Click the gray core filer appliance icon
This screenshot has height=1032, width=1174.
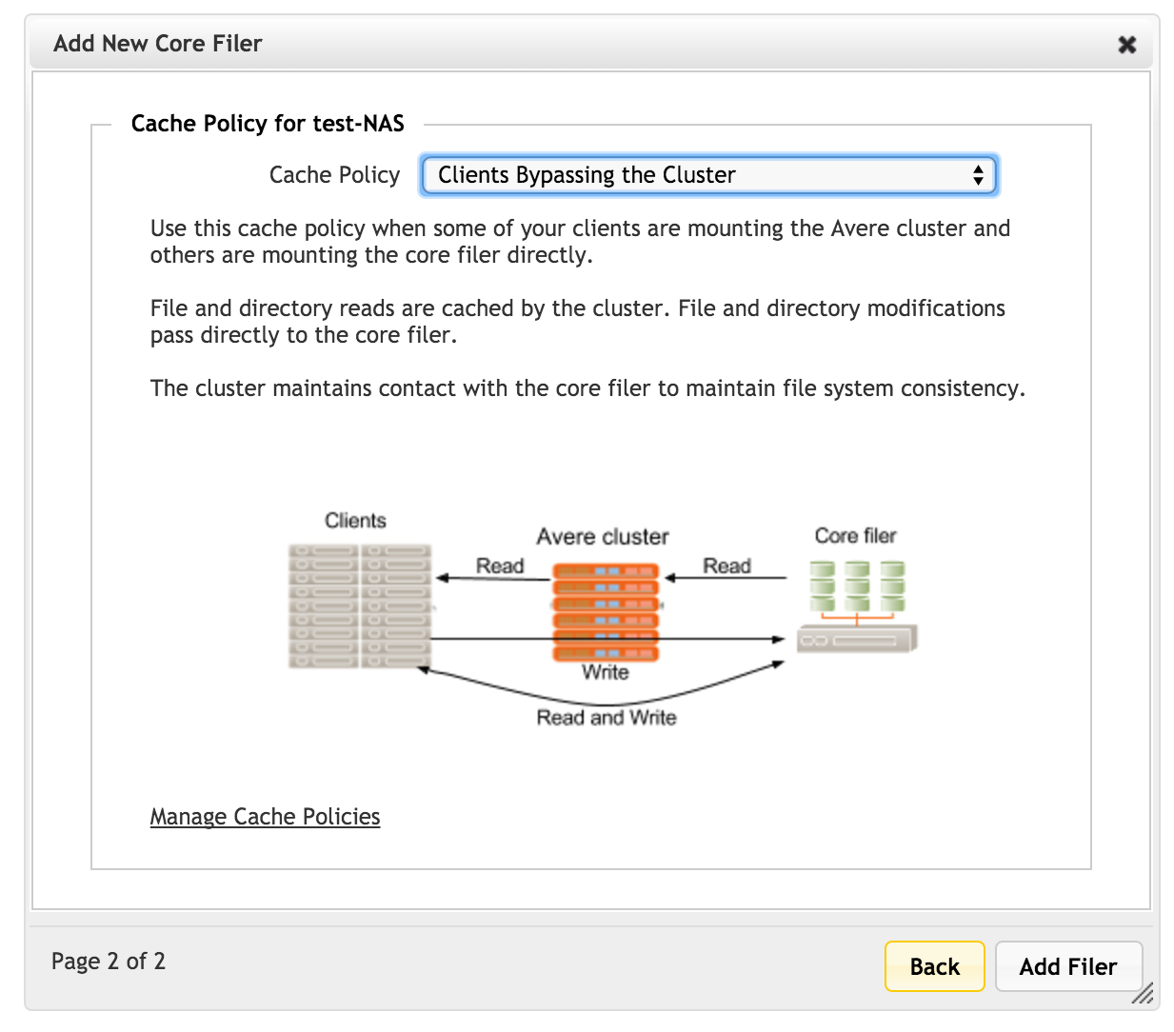(857, 639)
